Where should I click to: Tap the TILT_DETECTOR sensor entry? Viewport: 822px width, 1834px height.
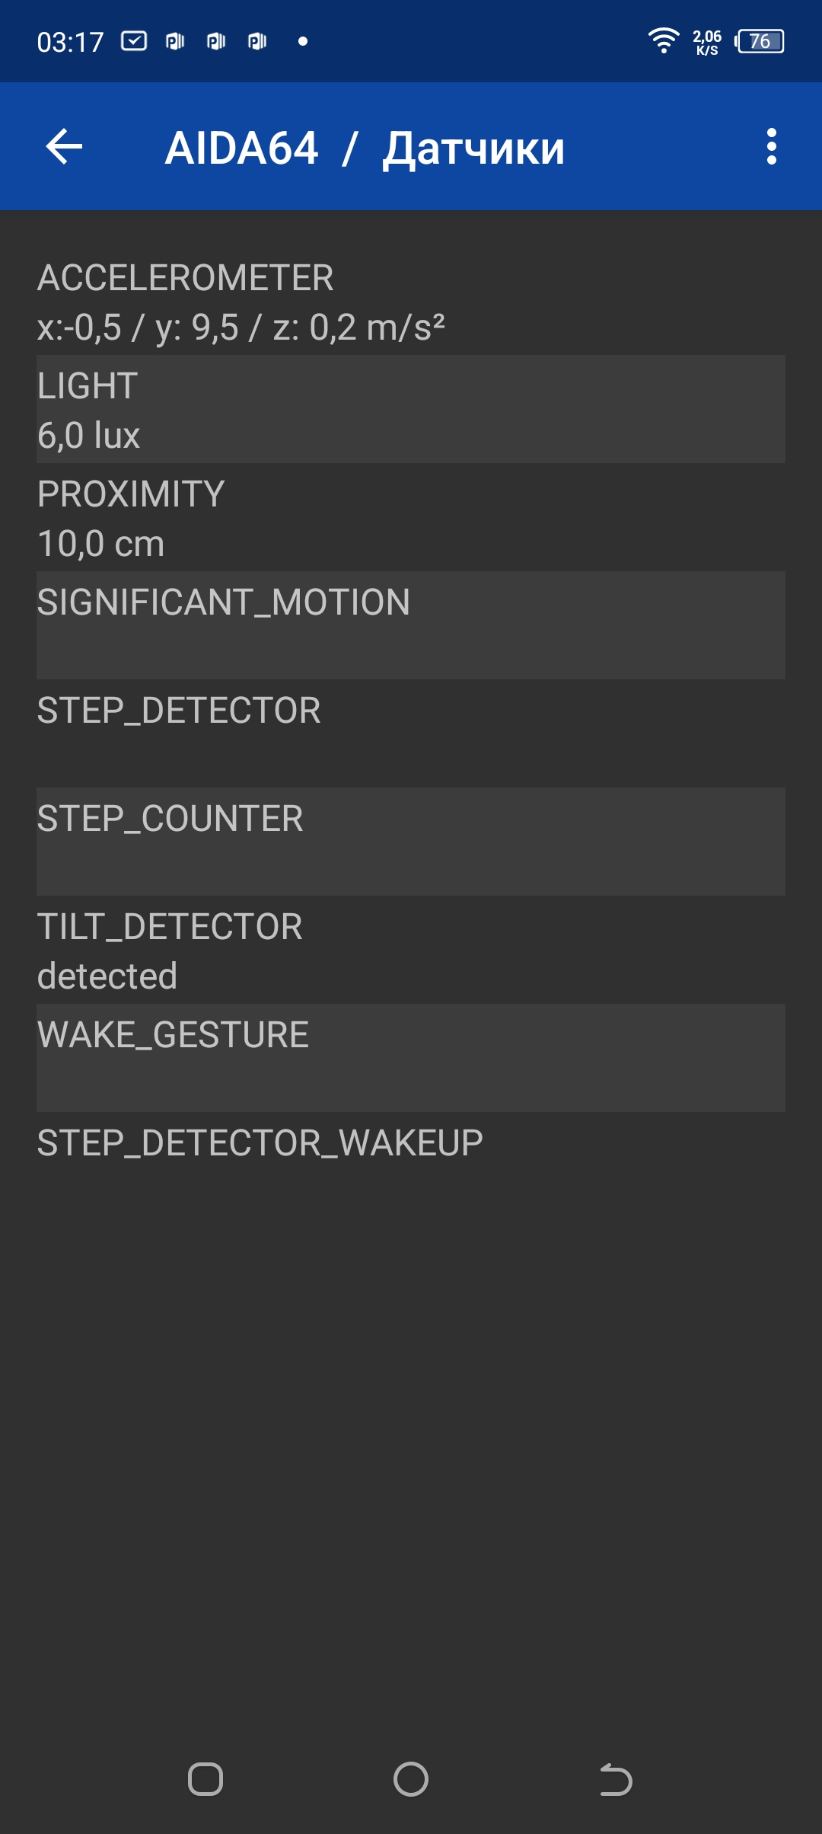pyautogui.click(x=411, y=951)
